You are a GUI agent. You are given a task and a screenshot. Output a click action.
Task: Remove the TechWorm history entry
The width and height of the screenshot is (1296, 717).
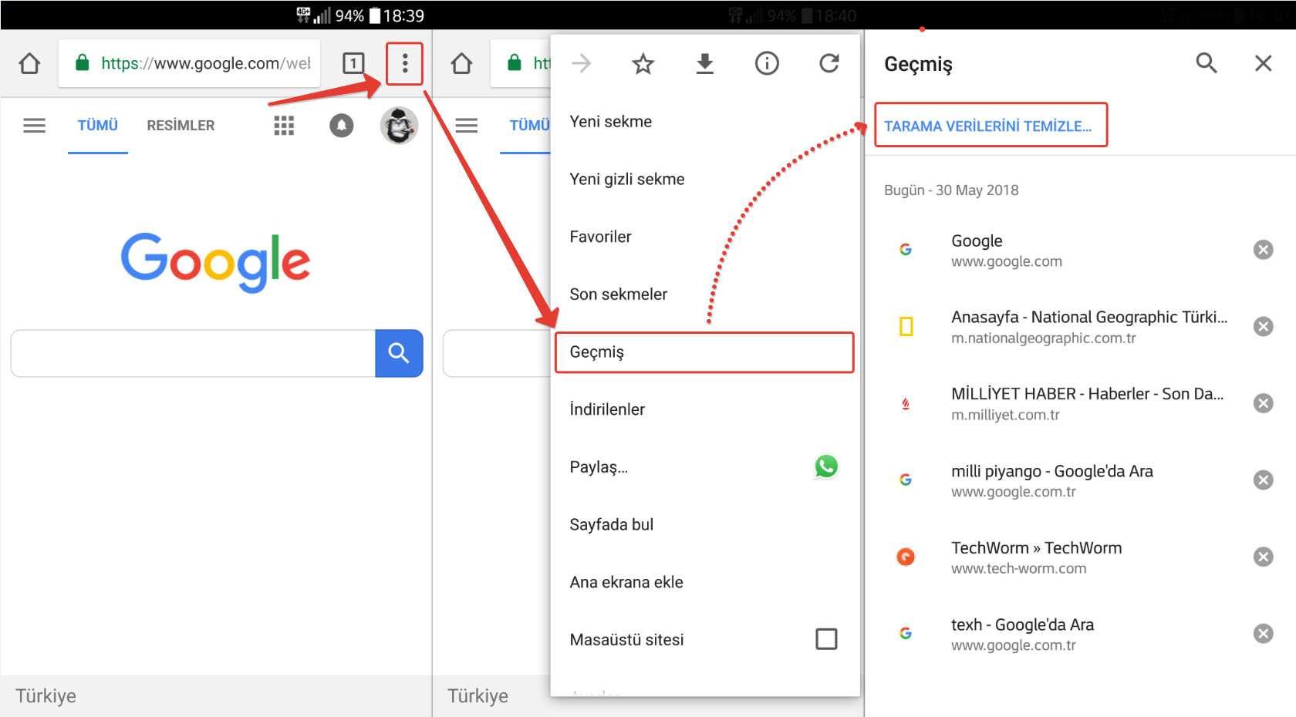point(1262,557)
